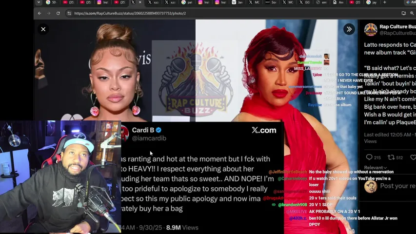
Task: Open the Relevant replies sort dropdown
Action: click(375, 168)
